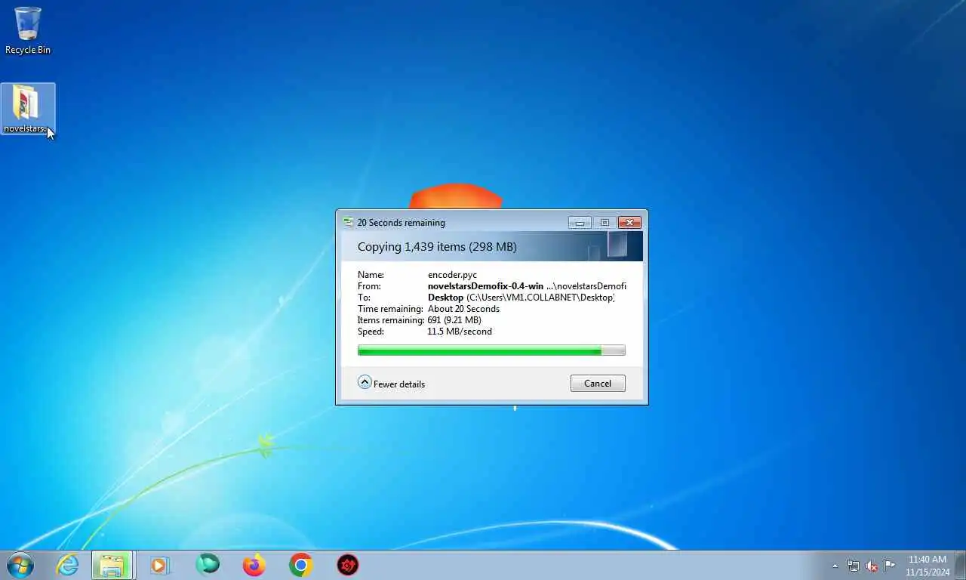Image resolution: width=966 pixels, height=580 pixels.
Task: Close the copy progress dialog
Action: 629,222
